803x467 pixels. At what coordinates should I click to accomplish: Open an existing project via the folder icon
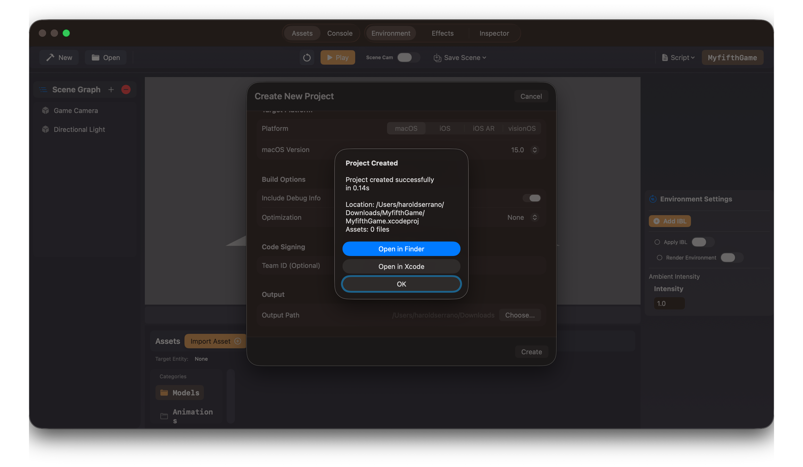(96, 57)
